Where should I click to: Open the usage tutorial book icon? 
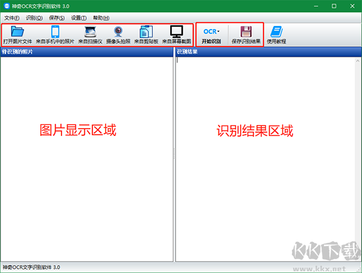pos(276,31)
